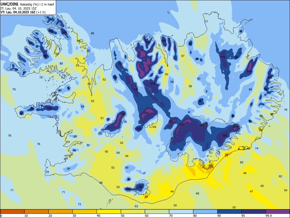Click the 'VT: Lau. 04.10.2025 16Z (+1 h)' line
This screenshot has height=218, width=290.
(23, 12)
